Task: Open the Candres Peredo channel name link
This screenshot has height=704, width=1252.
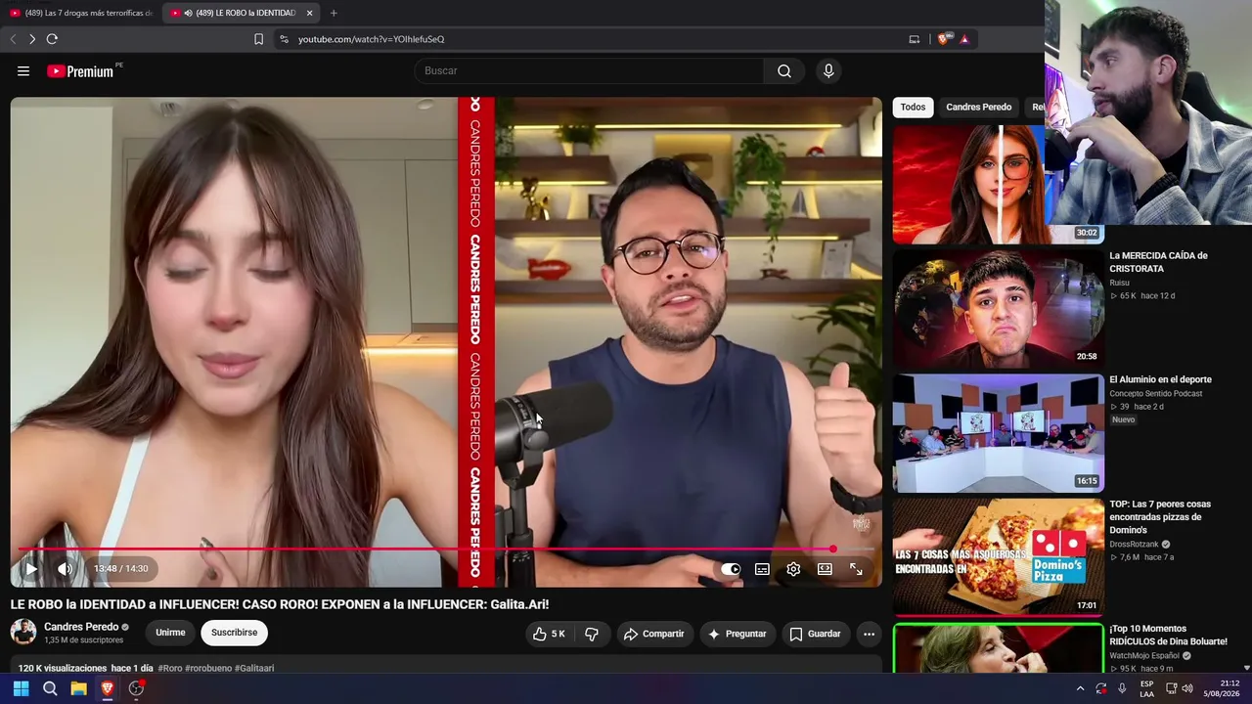Action: pyautogui.click(x=81, y=627)
